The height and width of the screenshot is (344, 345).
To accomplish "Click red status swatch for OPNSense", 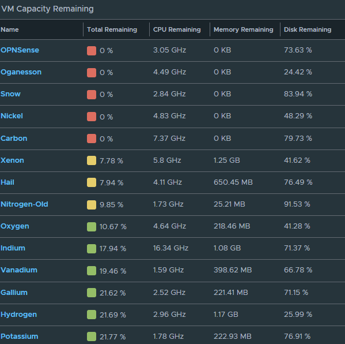I will click(x=92, y=51).
